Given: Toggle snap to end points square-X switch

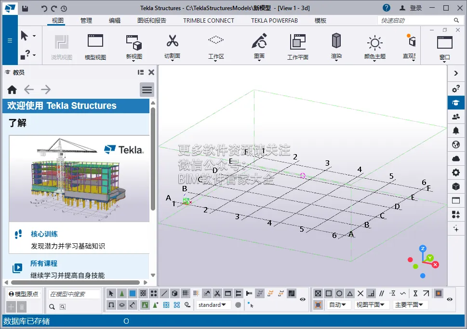Looking at the screenshot, I should (x=318, y=293).
